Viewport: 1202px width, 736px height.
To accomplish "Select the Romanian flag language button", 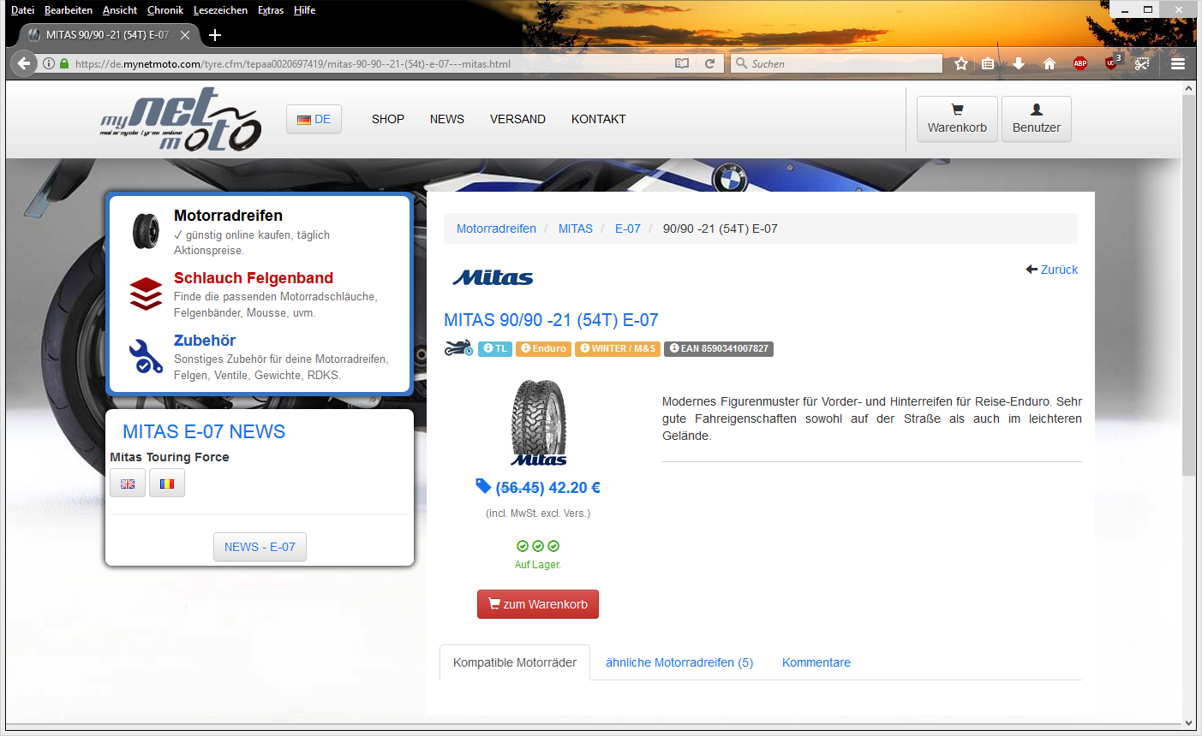I will tap(167, 484).
